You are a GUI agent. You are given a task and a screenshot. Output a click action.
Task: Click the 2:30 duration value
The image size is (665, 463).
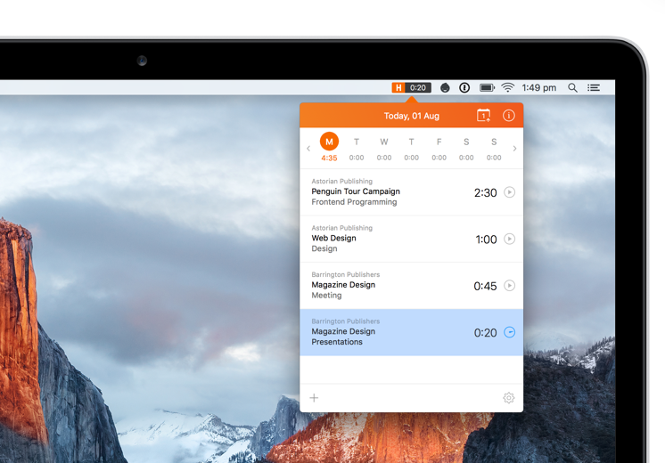[485, 192]
